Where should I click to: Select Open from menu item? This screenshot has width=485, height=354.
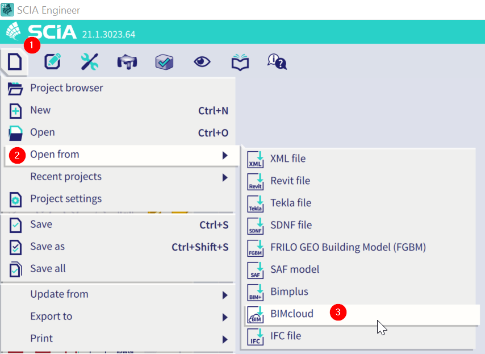pos(122,155)
